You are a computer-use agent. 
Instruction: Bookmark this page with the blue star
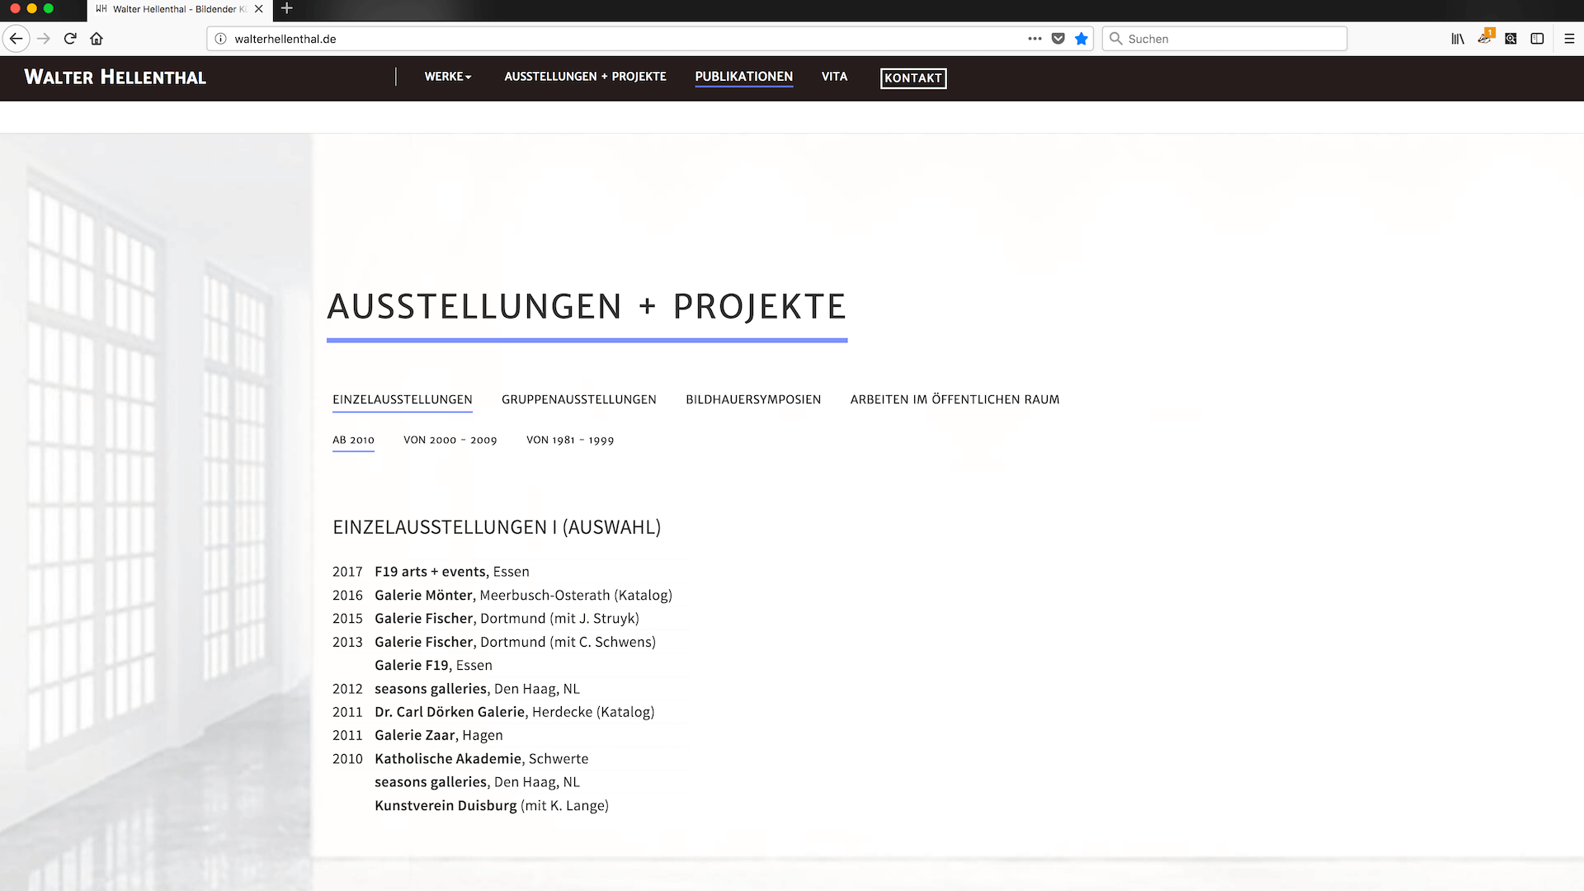[x=1082, y=38]
